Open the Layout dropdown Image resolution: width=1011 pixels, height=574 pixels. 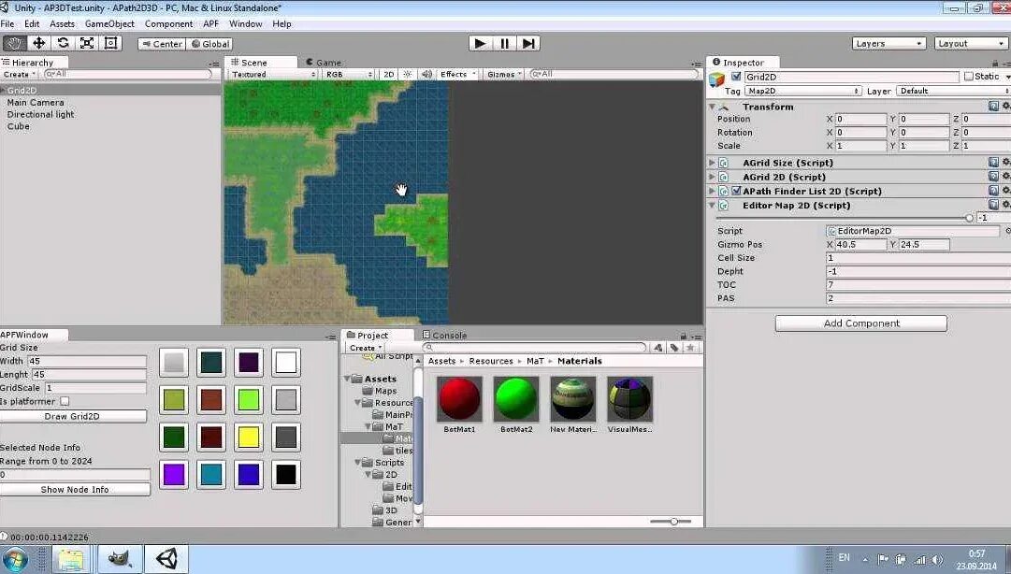pyautogui.click(x=971, y=43)
